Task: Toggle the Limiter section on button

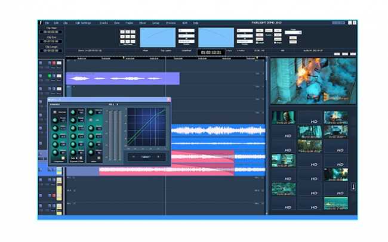Action: pyautogui.click(x=99, y=158)
